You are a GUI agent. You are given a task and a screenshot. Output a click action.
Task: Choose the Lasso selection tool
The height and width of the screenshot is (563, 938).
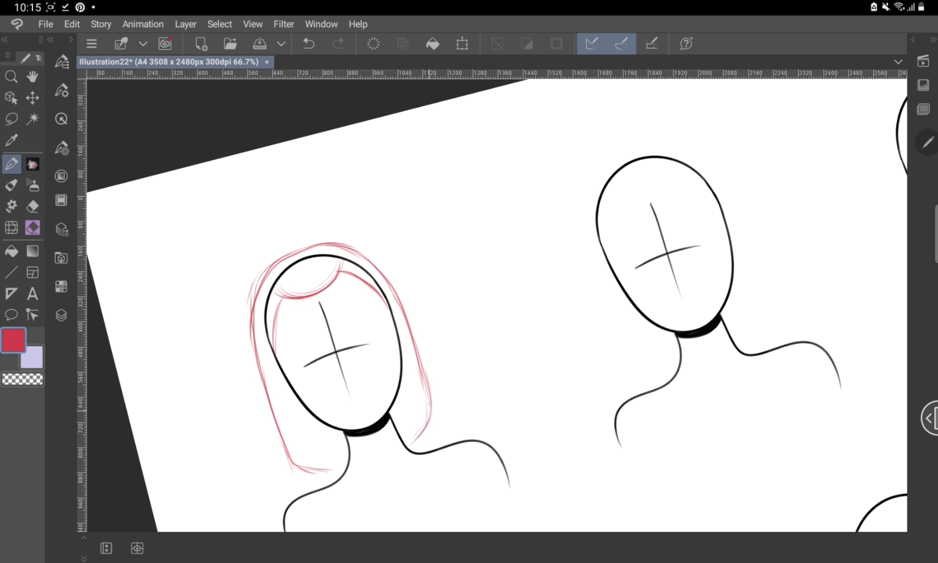(11, 119)
